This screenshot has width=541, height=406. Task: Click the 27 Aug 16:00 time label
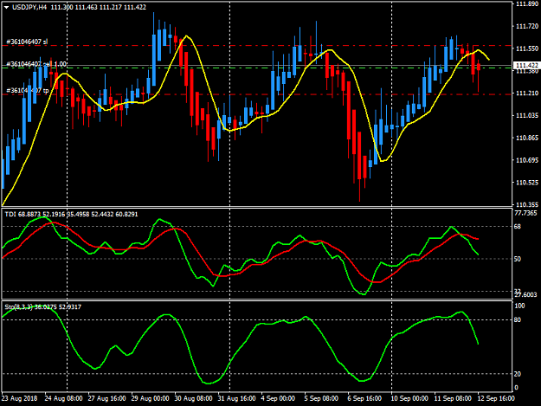pos(106,398)
